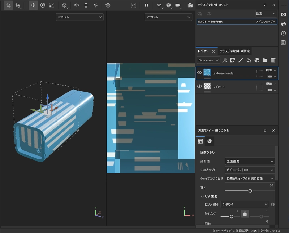Click the hide-all eye icon in texture set list
Image resolution: width=289 pixels, height=233 pixels.
[200, 14]
